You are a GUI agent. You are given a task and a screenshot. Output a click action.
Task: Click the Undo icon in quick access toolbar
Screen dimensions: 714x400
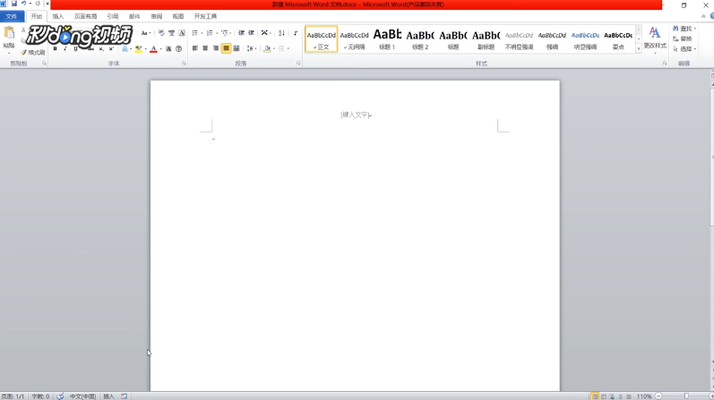point(23,4)
